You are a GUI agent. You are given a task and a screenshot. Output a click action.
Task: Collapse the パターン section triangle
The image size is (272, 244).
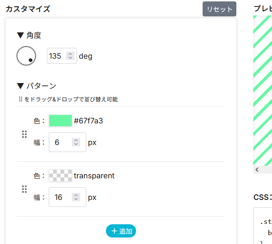click(x=20, y=86)
